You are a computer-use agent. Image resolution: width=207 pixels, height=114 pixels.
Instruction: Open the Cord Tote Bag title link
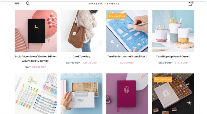point(81,57)
